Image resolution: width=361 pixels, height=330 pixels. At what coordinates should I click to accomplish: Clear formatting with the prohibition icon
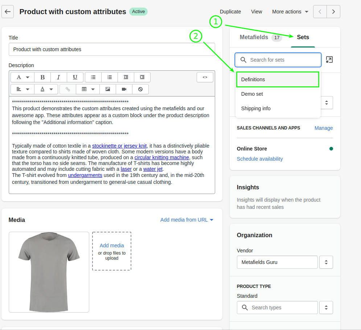[140, 89]
